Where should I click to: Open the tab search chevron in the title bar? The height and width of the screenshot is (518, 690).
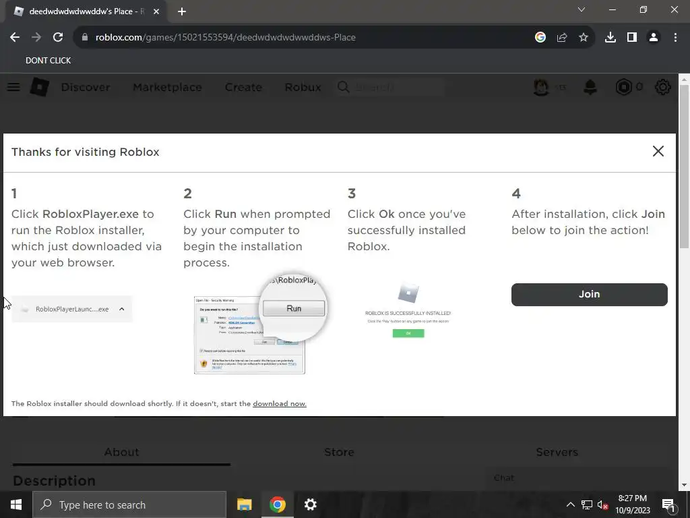[582, 9]
